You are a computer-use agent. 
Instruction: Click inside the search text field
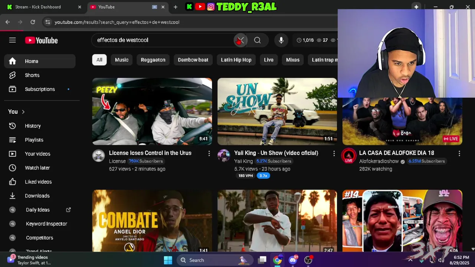coord(163,40)
